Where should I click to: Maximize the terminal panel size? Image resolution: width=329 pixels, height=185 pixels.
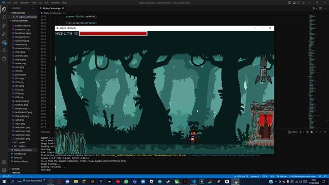(x=320, y=132)
